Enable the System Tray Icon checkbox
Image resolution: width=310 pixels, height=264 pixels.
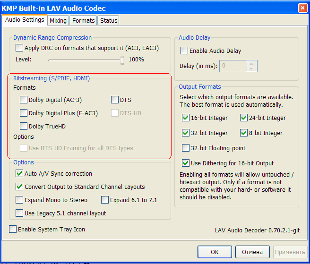[13, 229]
